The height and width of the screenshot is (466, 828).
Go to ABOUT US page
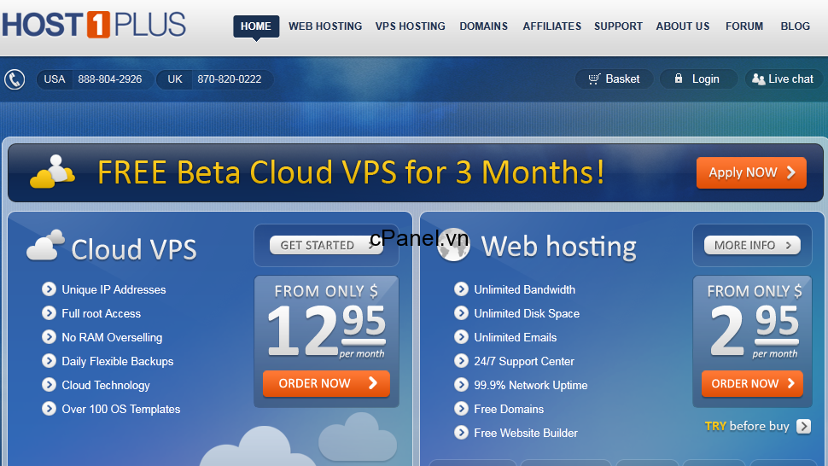(683, 26)
